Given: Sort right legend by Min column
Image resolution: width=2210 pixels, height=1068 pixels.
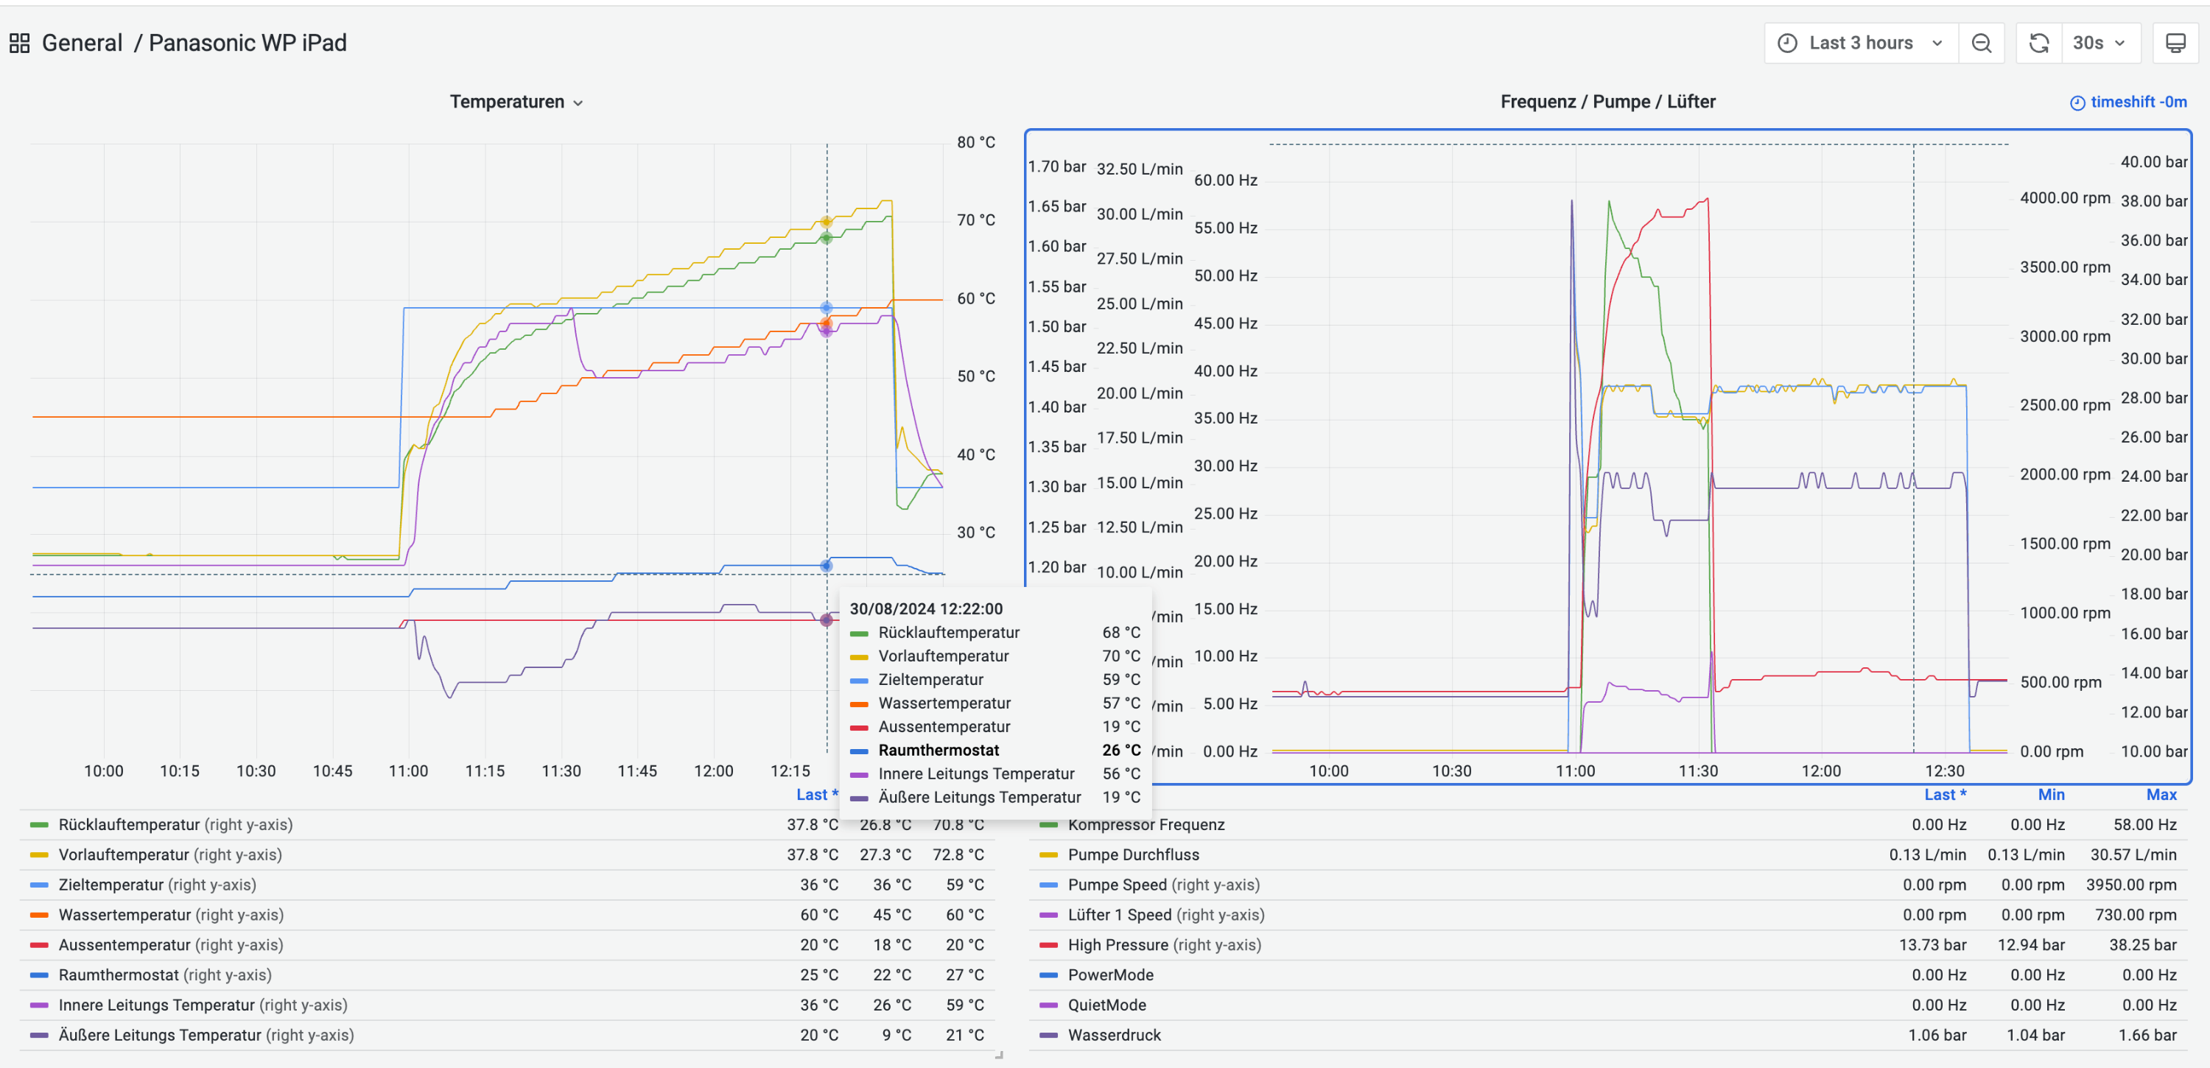Looking at the screenshot, I should pos(2050,794).
